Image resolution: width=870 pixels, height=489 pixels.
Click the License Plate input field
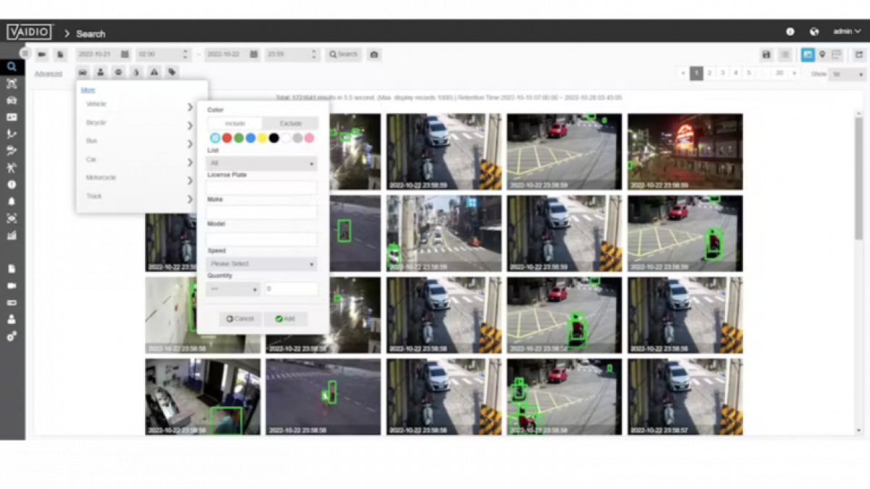tap(262, 188)
